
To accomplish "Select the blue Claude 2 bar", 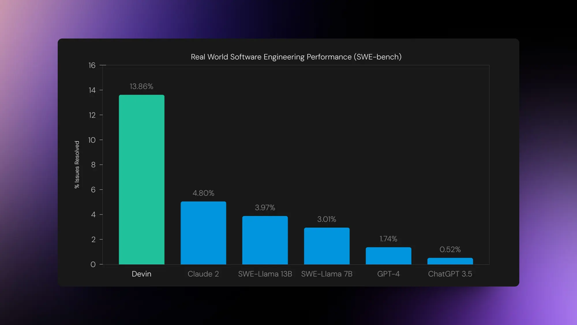I will point(203,233).
